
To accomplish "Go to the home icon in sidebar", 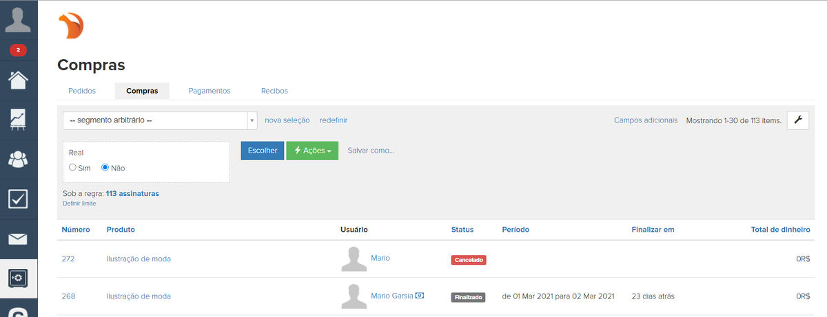I will point(18,80).
